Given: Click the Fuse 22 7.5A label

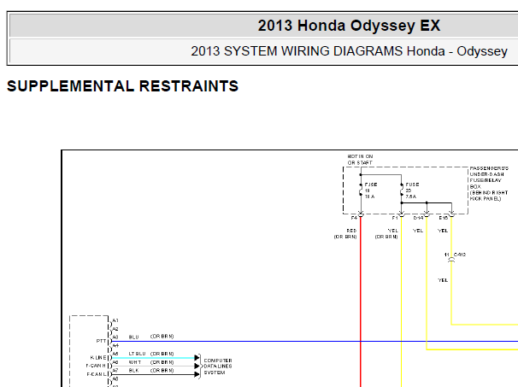Looking at the screenshot, I should pos(412,191).
